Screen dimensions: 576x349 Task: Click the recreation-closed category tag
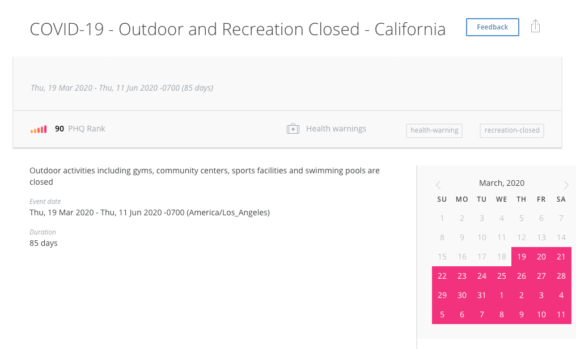[511, 130]
